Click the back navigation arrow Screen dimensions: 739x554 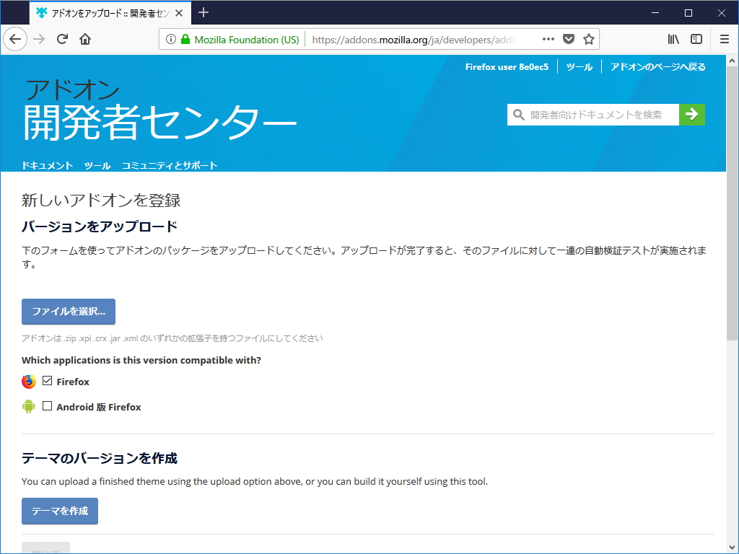tap(15, 39)
